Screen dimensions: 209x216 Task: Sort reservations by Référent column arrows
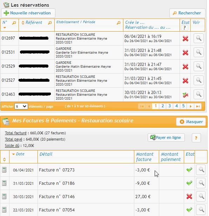(x=23, y=22)
